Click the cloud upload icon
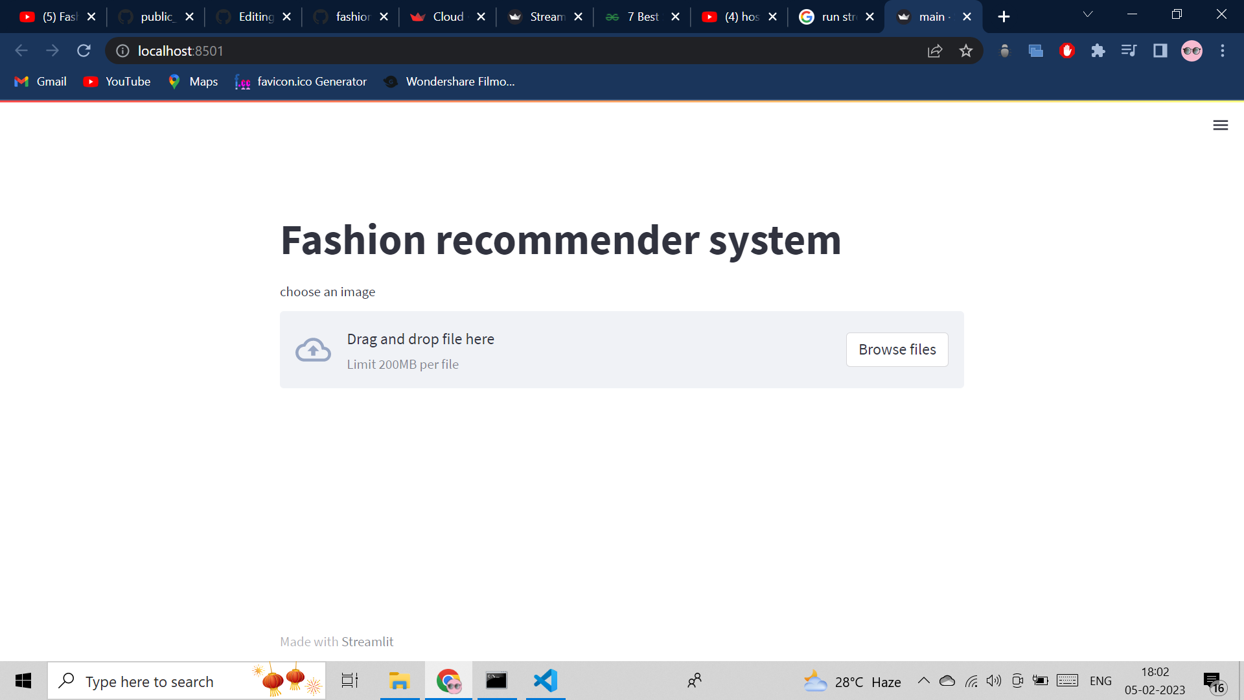The height and width of the screenshot is (700, 1244). pyautogui.click(x=313, y=350)
